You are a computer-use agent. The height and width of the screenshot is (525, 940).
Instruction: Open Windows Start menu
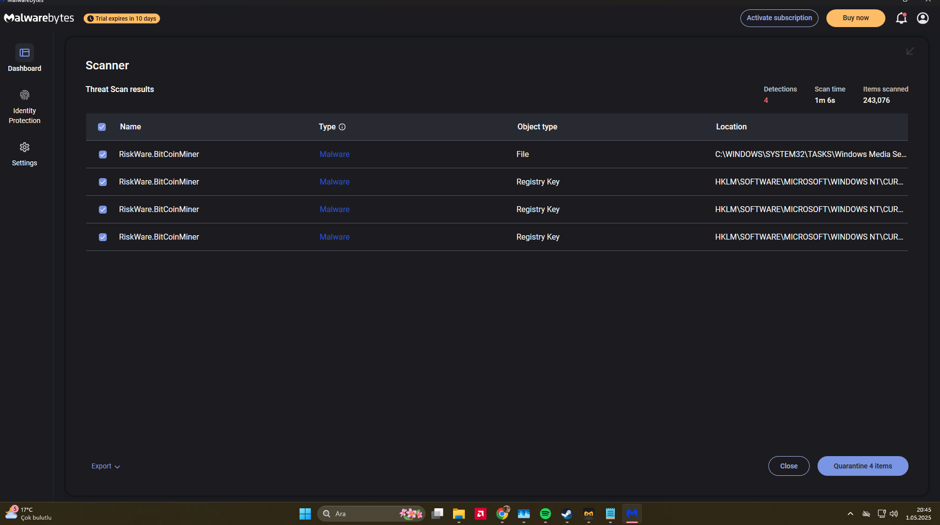click(305, 514)
